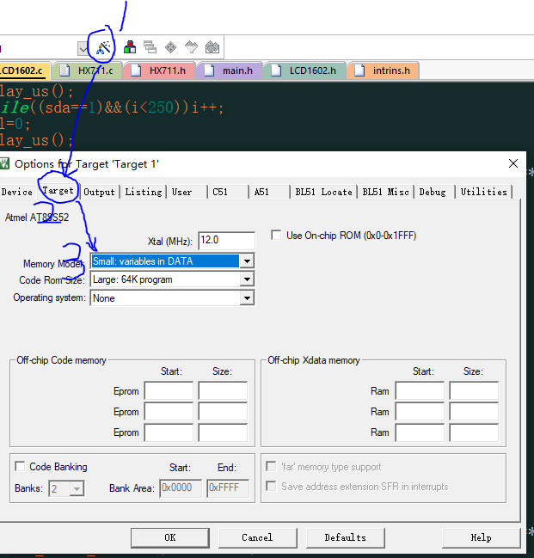Viewport: 534px width, 558px height.
Task: Switch to LCD1602.h file tab
Action: (x=304, y=71)
